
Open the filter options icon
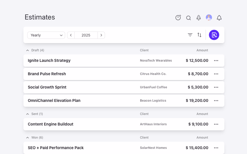tap(190, 35)
